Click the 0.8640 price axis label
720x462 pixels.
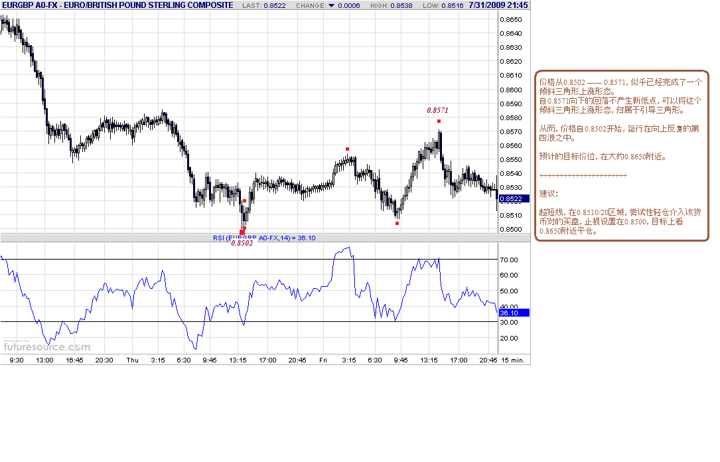pos(510,33)
